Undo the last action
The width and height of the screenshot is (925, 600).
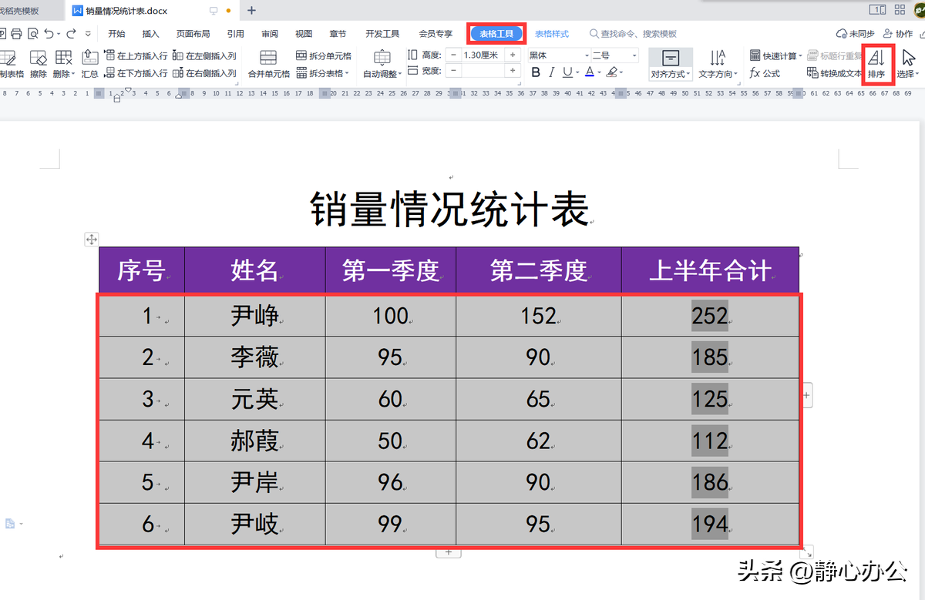[50, 34]
